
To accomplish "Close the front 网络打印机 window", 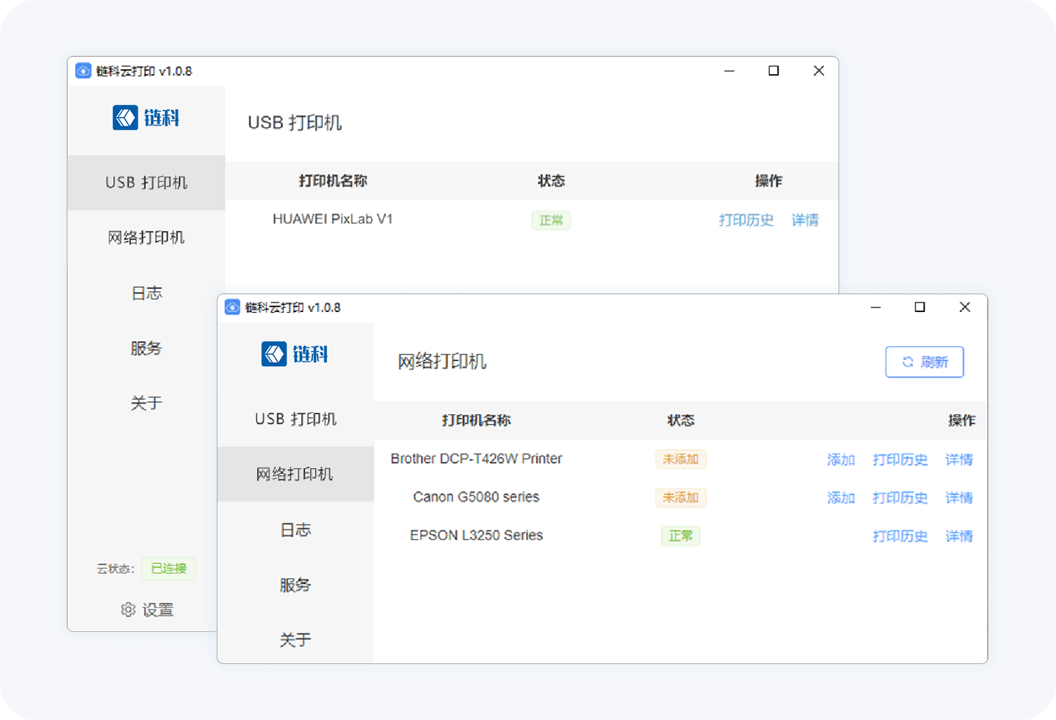I will click(x=965, y=308).
